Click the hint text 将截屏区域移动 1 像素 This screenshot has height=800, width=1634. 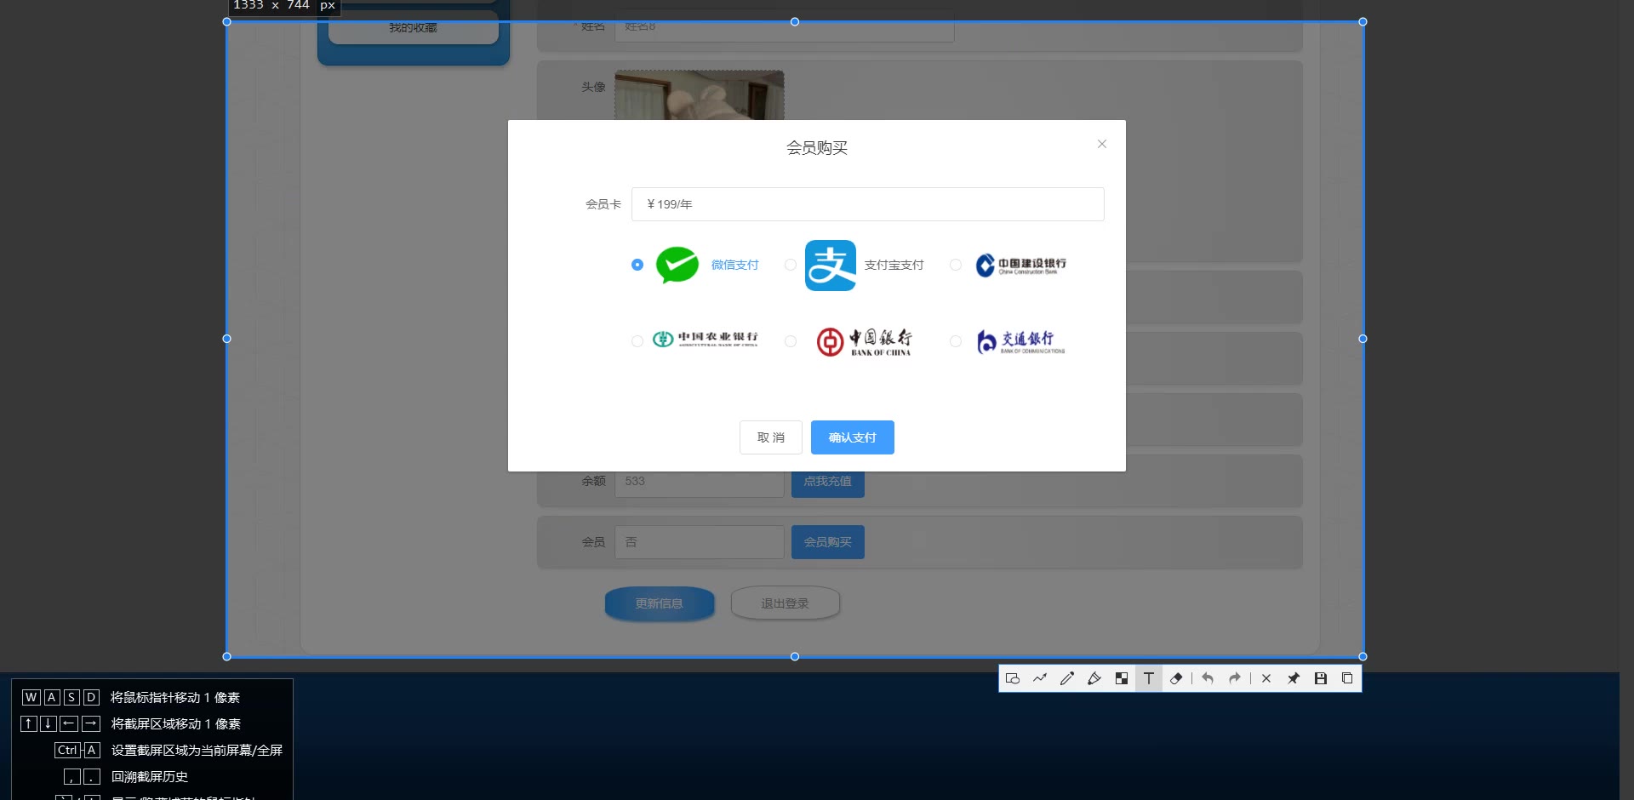click(x=176, y=723)
